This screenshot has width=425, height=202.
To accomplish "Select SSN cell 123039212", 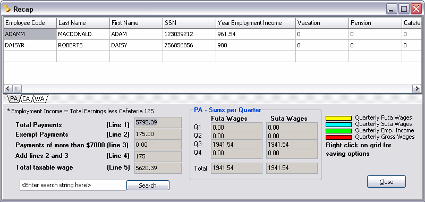I will [190, 34].
